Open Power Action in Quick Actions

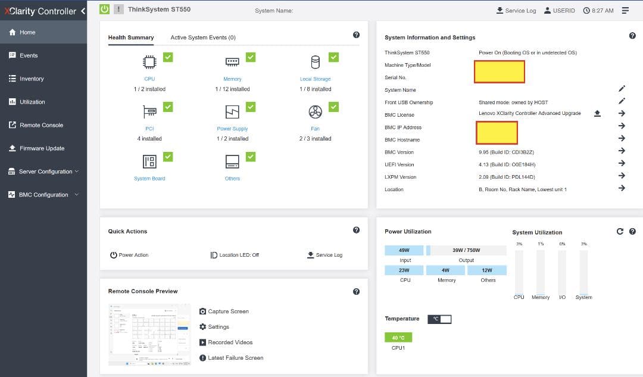click(129, 255)
